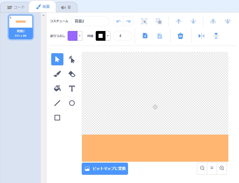
Task: Select the Reshape tool
Action: pyautogui.click(x=72, y=59)
